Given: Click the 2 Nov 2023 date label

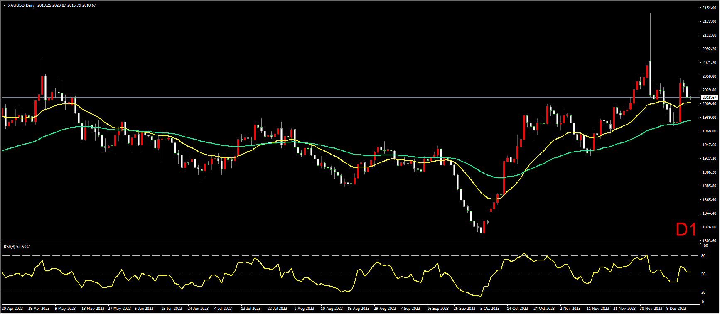Looking at the screenshot, I should [x=570, y=309].
